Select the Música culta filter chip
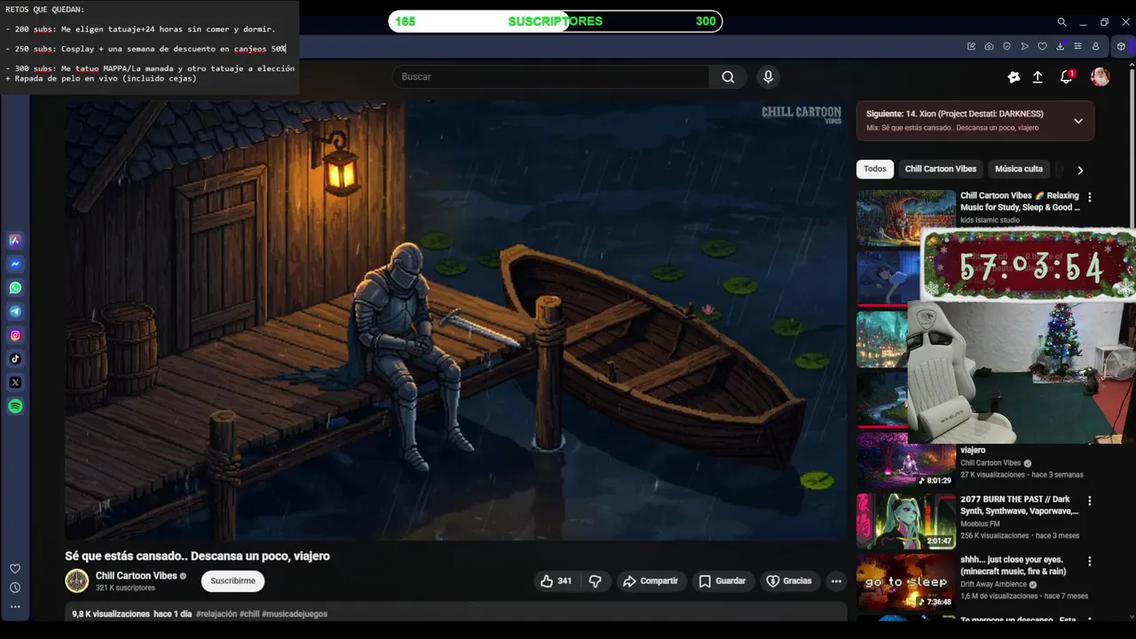The height and width of the screenshot is (639, 1136). [x=1019, y=169]
